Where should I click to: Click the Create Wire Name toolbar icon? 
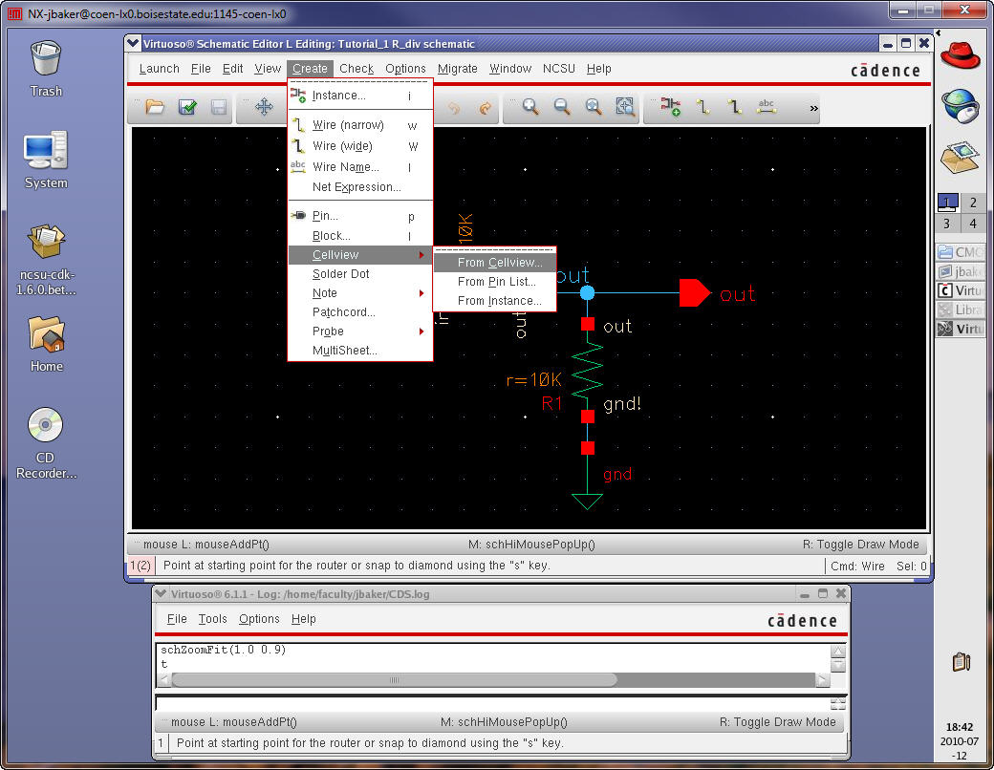[766, 108]
